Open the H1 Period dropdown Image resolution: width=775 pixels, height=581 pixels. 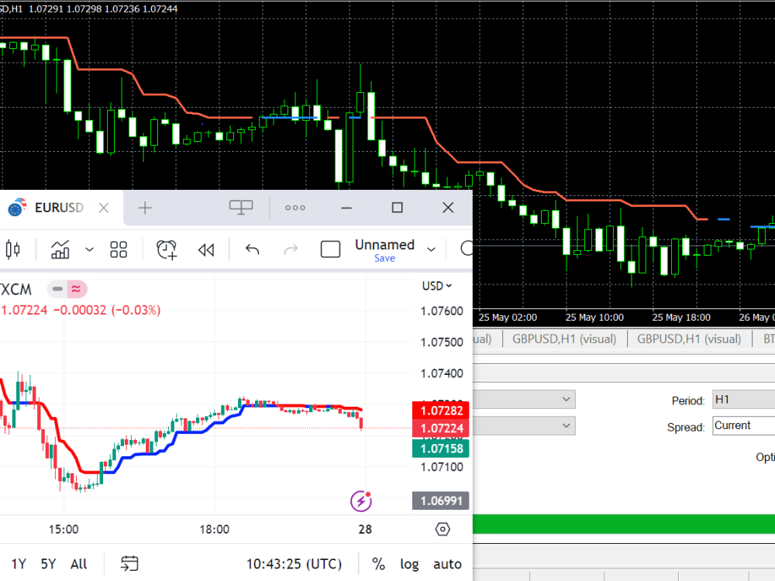point(742,399)
